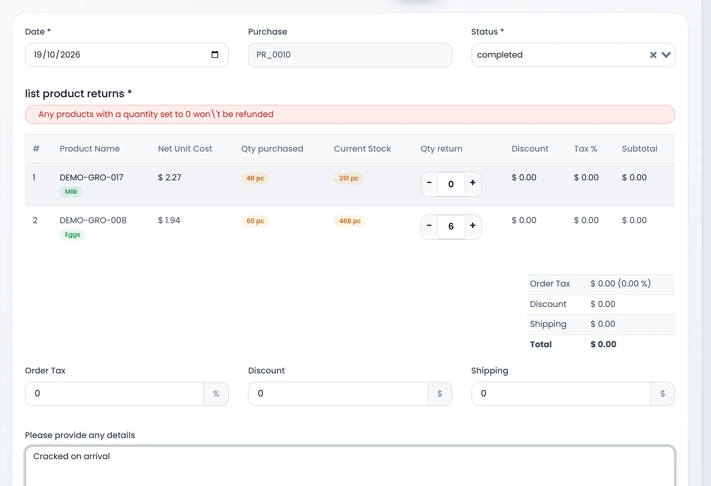
Task: Click the $ 1.94 net unit cost
Action: (169, 221)
